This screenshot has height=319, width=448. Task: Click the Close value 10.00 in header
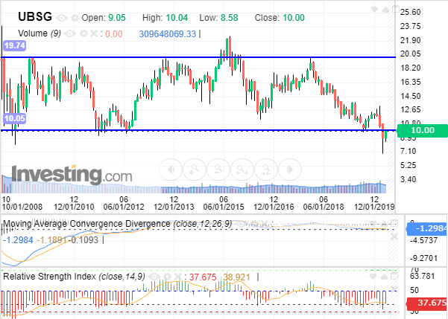294,18
